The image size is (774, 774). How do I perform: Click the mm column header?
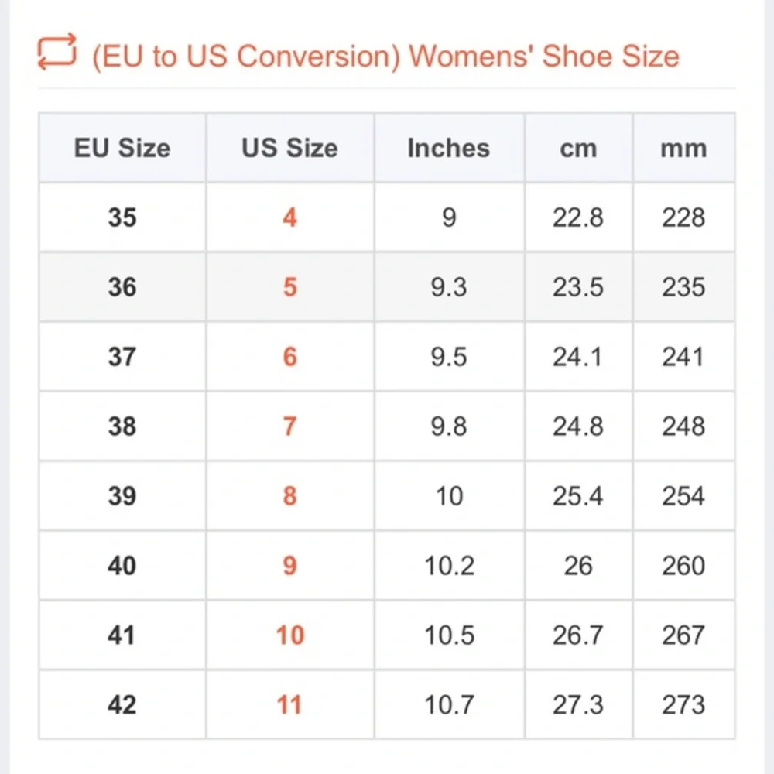pos(683,148)
